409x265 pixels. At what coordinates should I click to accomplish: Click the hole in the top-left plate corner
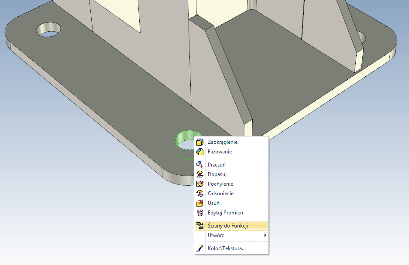click(x=48, y=30)
